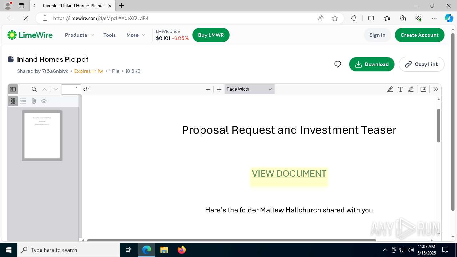Open the Page Width zoom dropdown
Screen dimensions: 457x257
pyautogui.click(x=250, y=89)
